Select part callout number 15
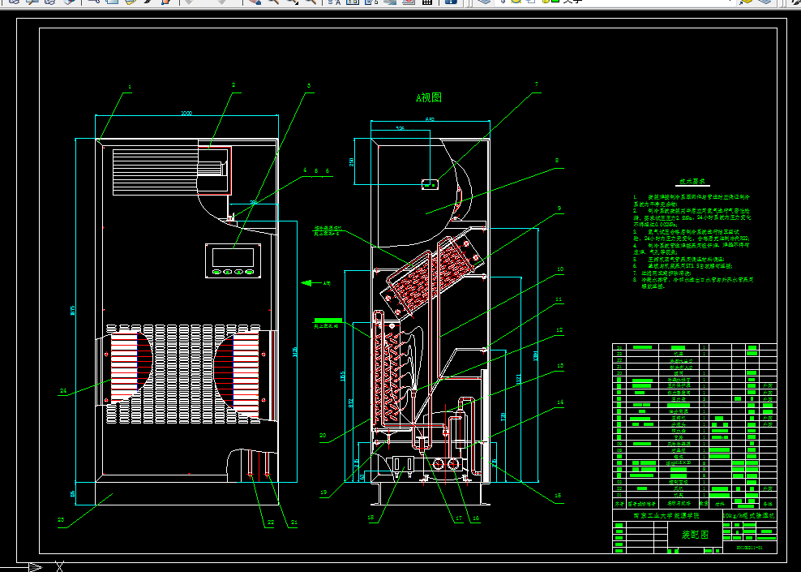 pyautogui.click(x=558, y=495)
